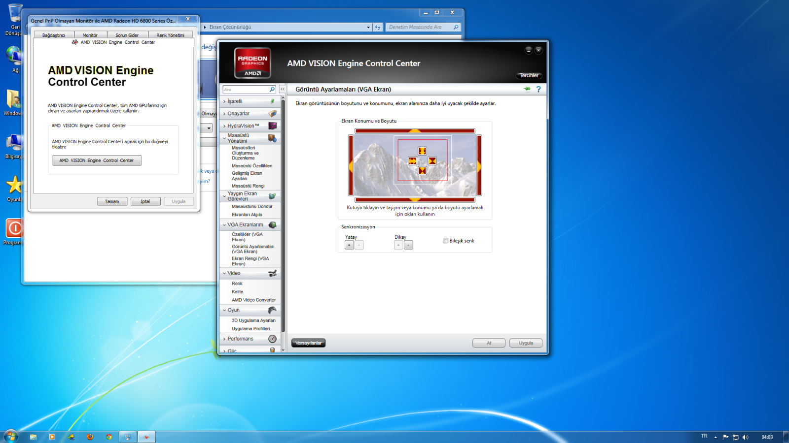Switch to the Renk Yönetimi tab
Screen dimensions: 789x443
click(170, 35)
